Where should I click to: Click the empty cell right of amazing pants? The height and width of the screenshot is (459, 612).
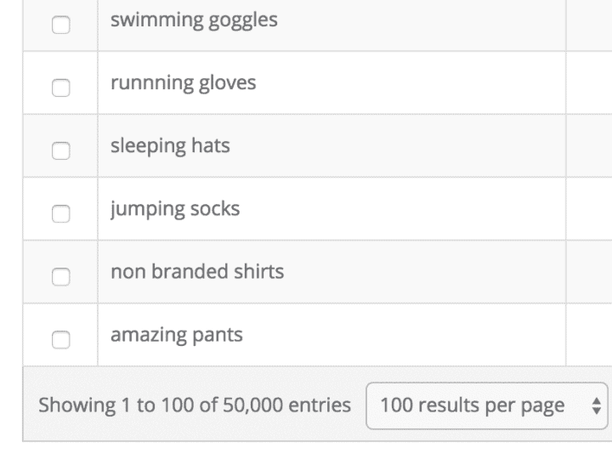[588, 335]
